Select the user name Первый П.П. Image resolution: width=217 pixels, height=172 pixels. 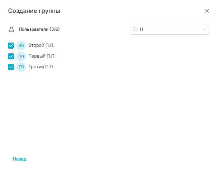(42, 56)
